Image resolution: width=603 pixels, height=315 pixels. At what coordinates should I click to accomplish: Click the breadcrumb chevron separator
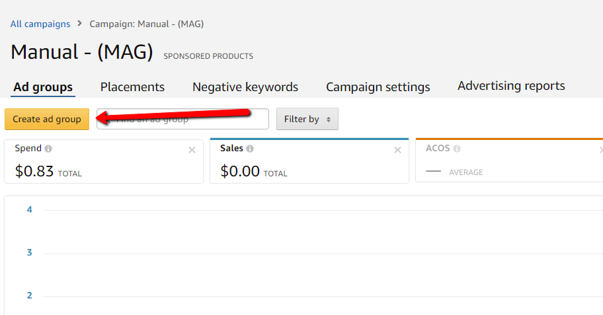coord(80,24)
